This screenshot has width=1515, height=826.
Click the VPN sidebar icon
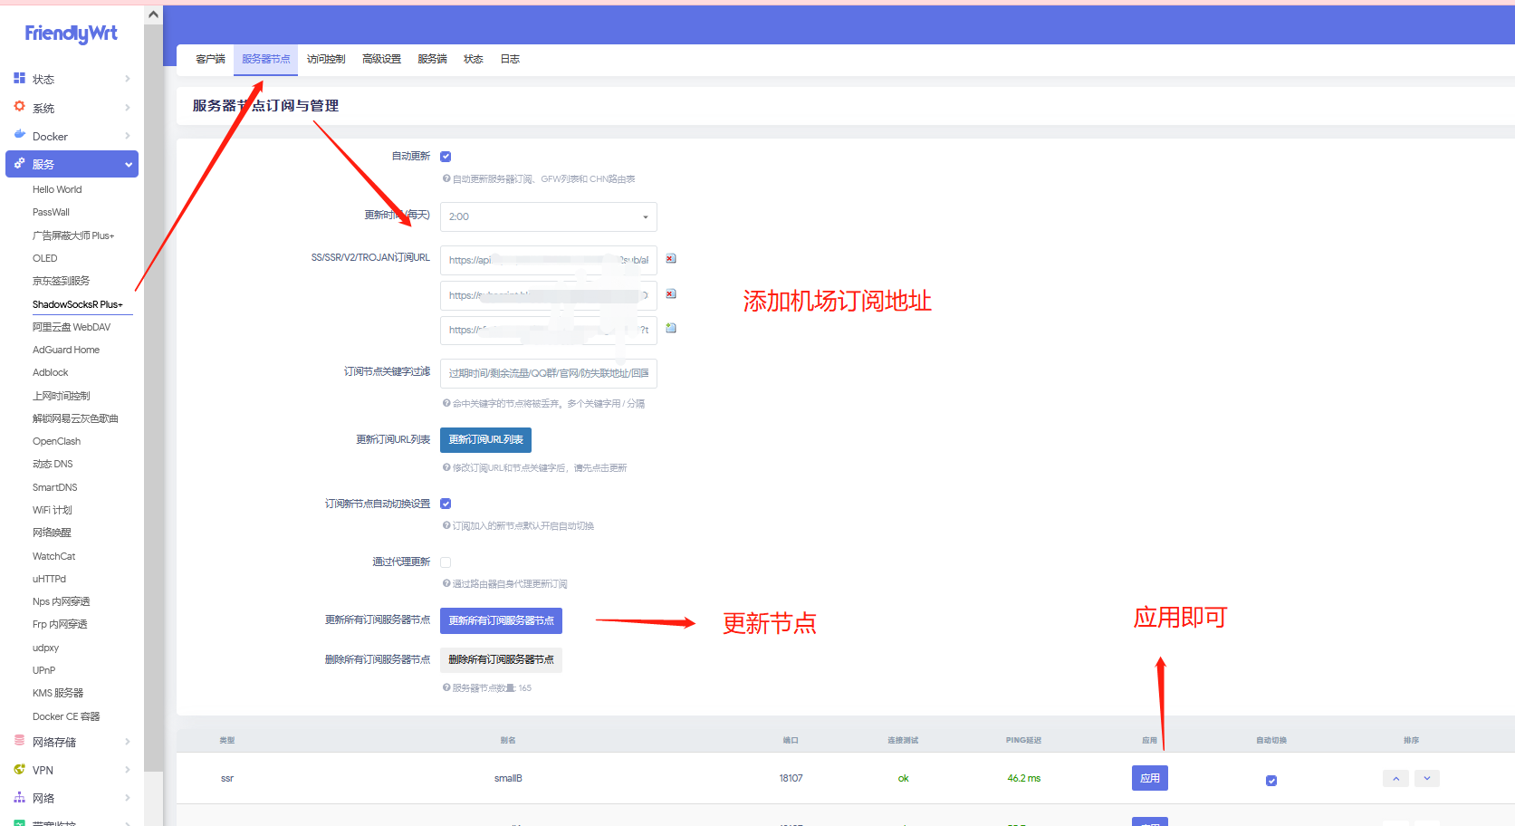19,770
